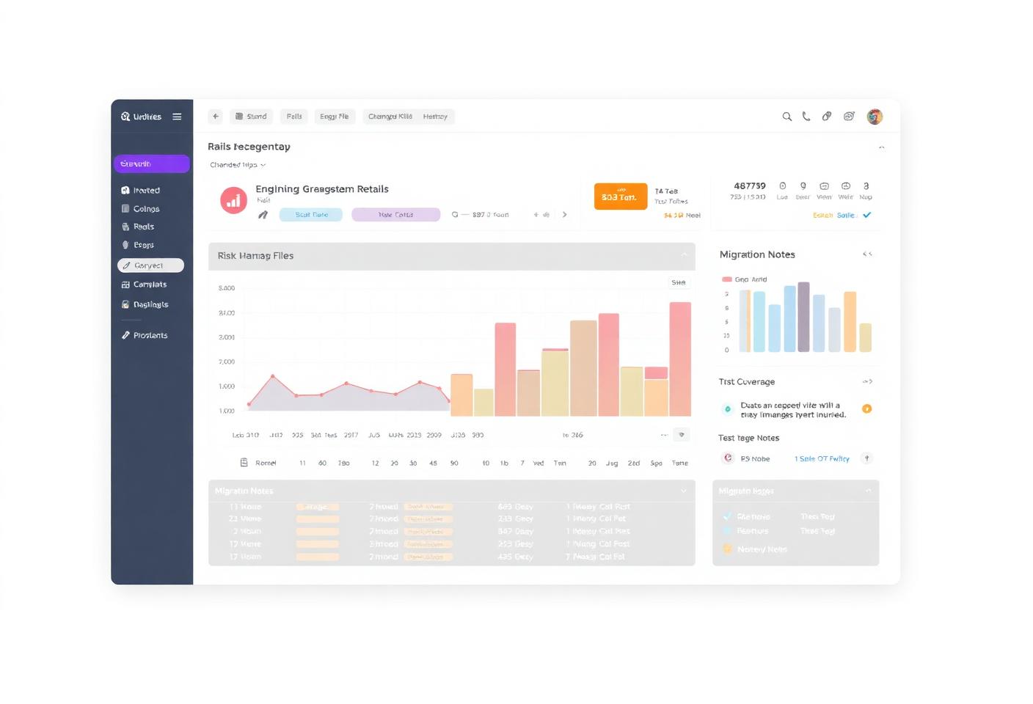
Task: Click the round icon right of the Sole OT Fwllcy link
Action: click(866, 458)
